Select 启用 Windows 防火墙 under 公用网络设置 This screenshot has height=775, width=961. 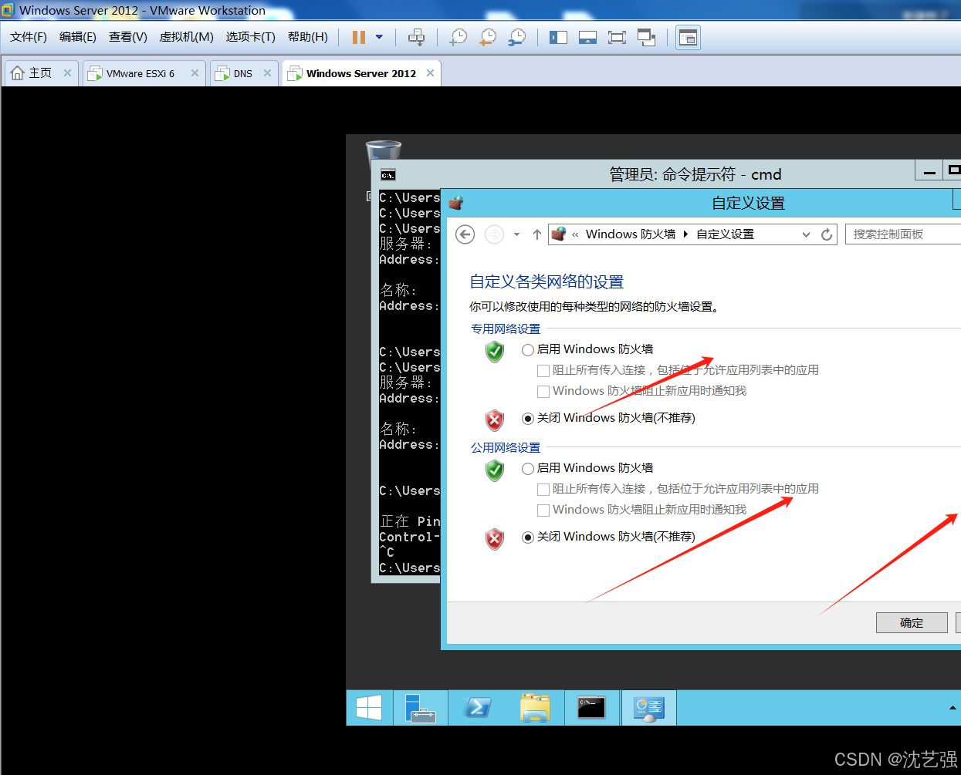tap(528, 469)
